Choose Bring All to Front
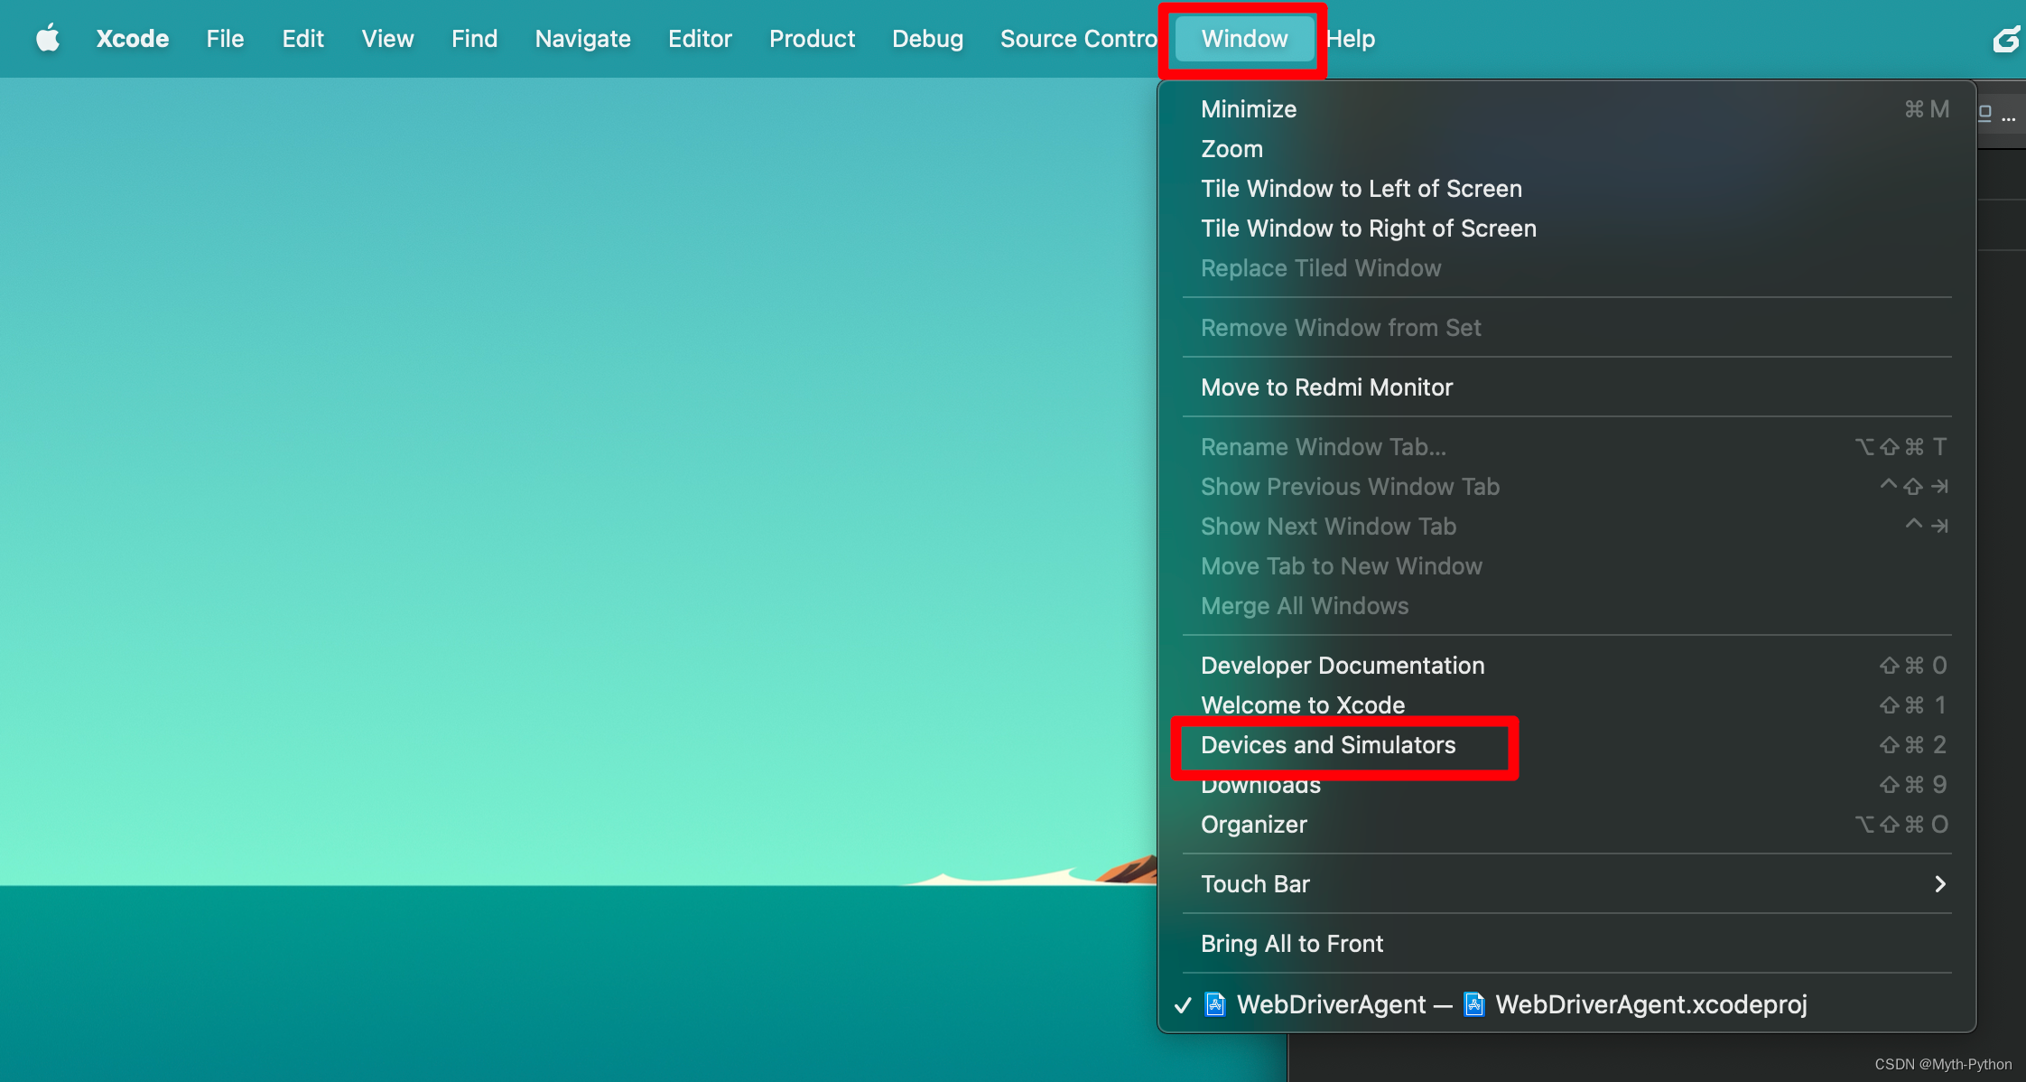This screenshot has height=1082, width=2026. [1292, 944]
